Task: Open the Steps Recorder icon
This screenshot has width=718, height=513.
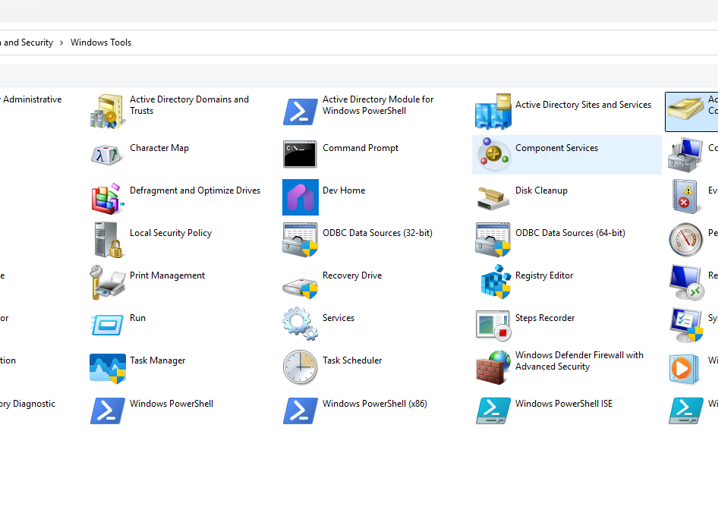Action: pos(493,325)
